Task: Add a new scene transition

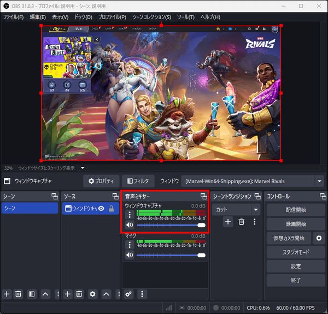Action: click(x=228, y=222)
